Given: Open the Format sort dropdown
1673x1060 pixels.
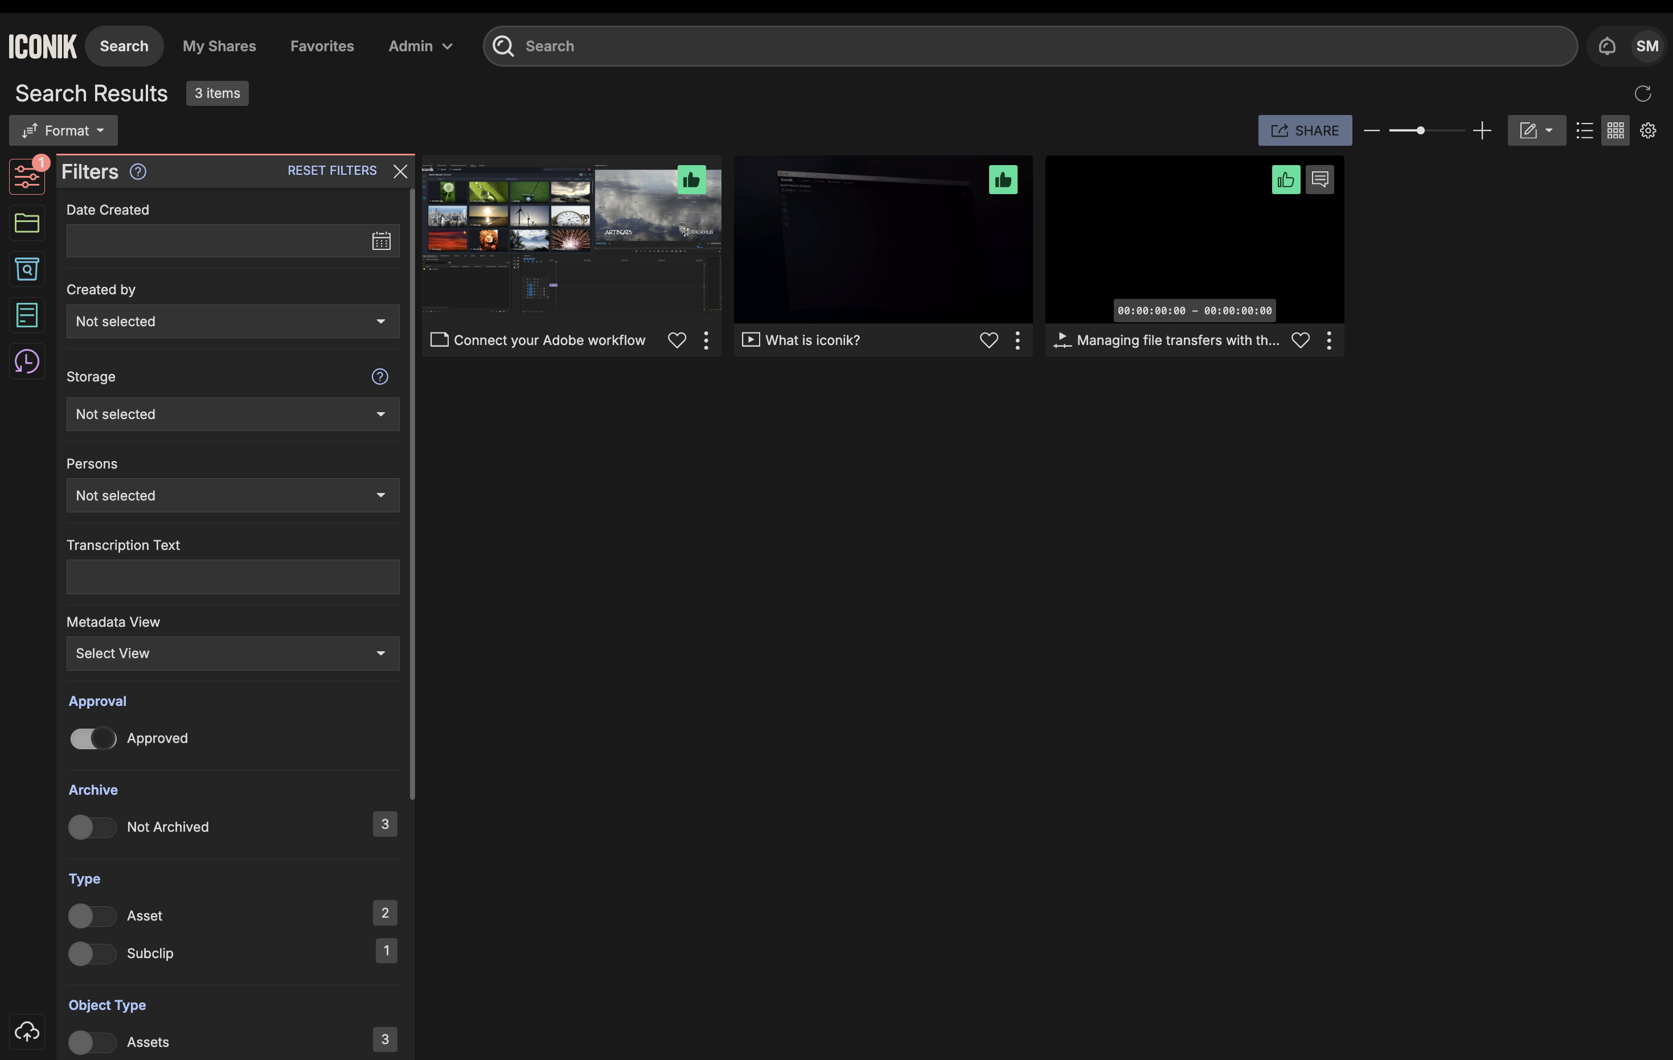Looking at the screenshot, I should coord(63,130).
